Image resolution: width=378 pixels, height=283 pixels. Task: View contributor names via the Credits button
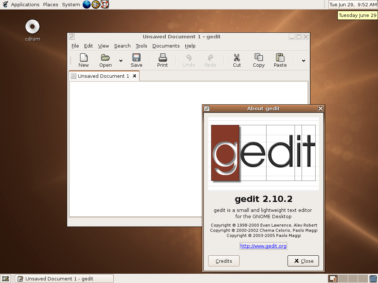pos(224,261)
